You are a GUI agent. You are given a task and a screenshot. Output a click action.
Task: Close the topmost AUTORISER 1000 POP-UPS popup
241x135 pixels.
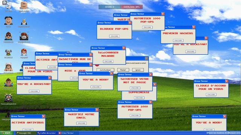[x=163, y=14]
